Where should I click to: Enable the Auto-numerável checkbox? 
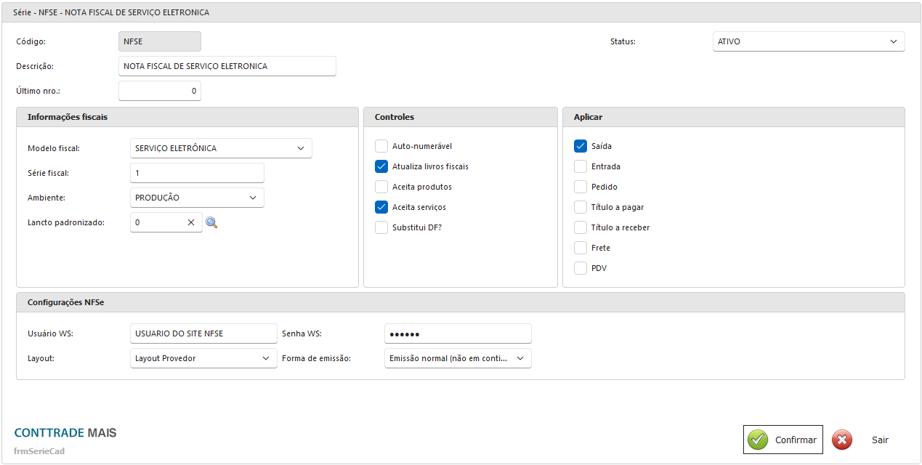pos(381,146)
